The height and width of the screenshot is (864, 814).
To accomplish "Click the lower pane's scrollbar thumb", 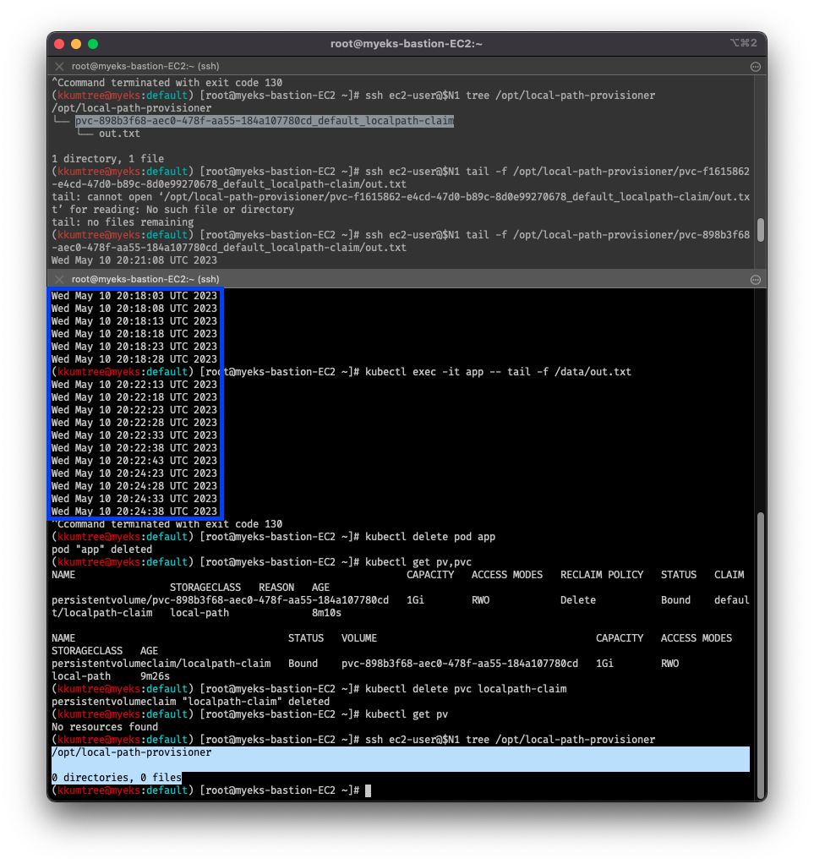I will point(761,654).
